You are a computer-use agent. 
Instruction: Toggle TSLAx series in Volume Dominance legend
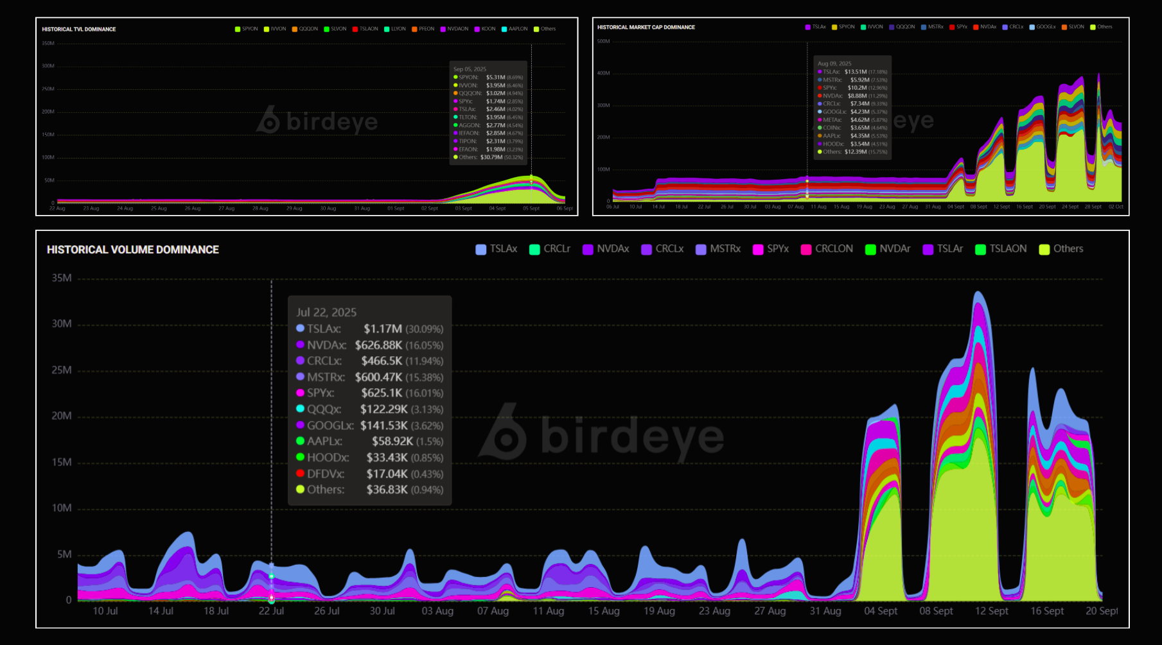point(496,249)
